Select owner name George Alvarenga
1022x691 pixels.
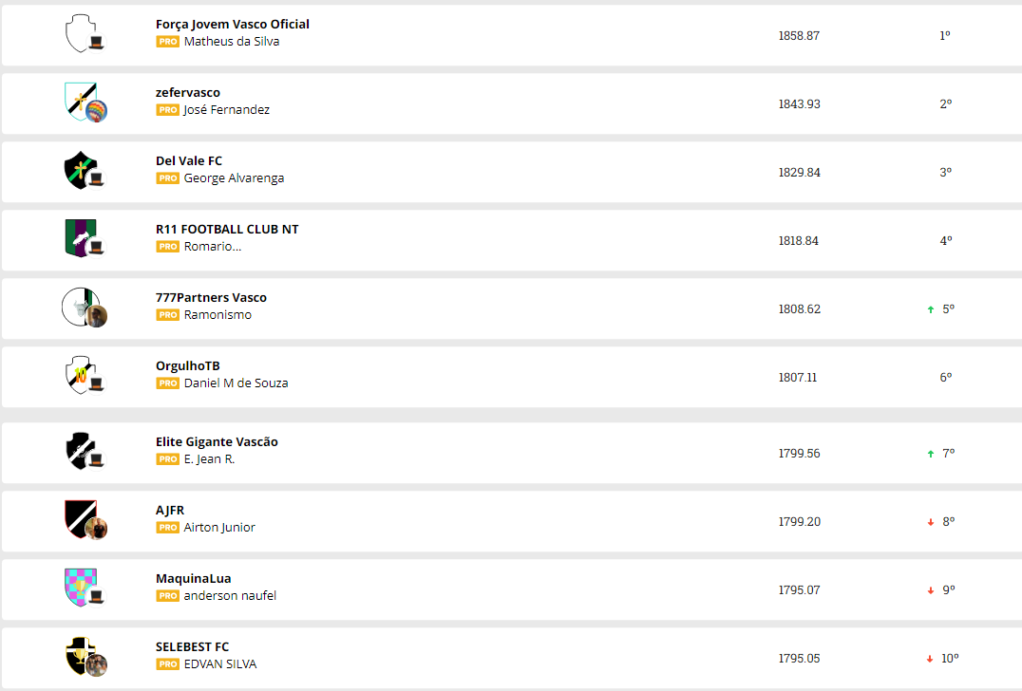coord(234,178)
